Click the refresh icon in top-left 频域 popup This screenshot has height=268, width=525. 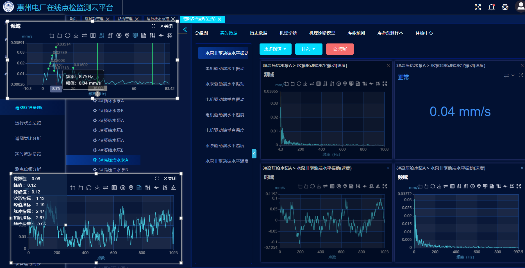click(68, 36)
